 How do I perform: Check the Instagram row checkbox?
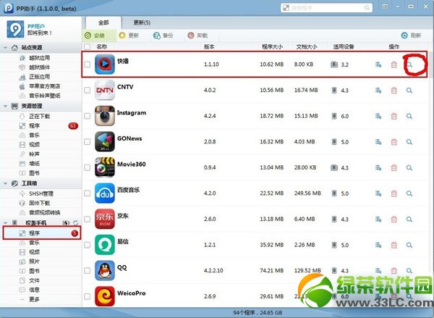pyautogui.click(x=88, y=116)
